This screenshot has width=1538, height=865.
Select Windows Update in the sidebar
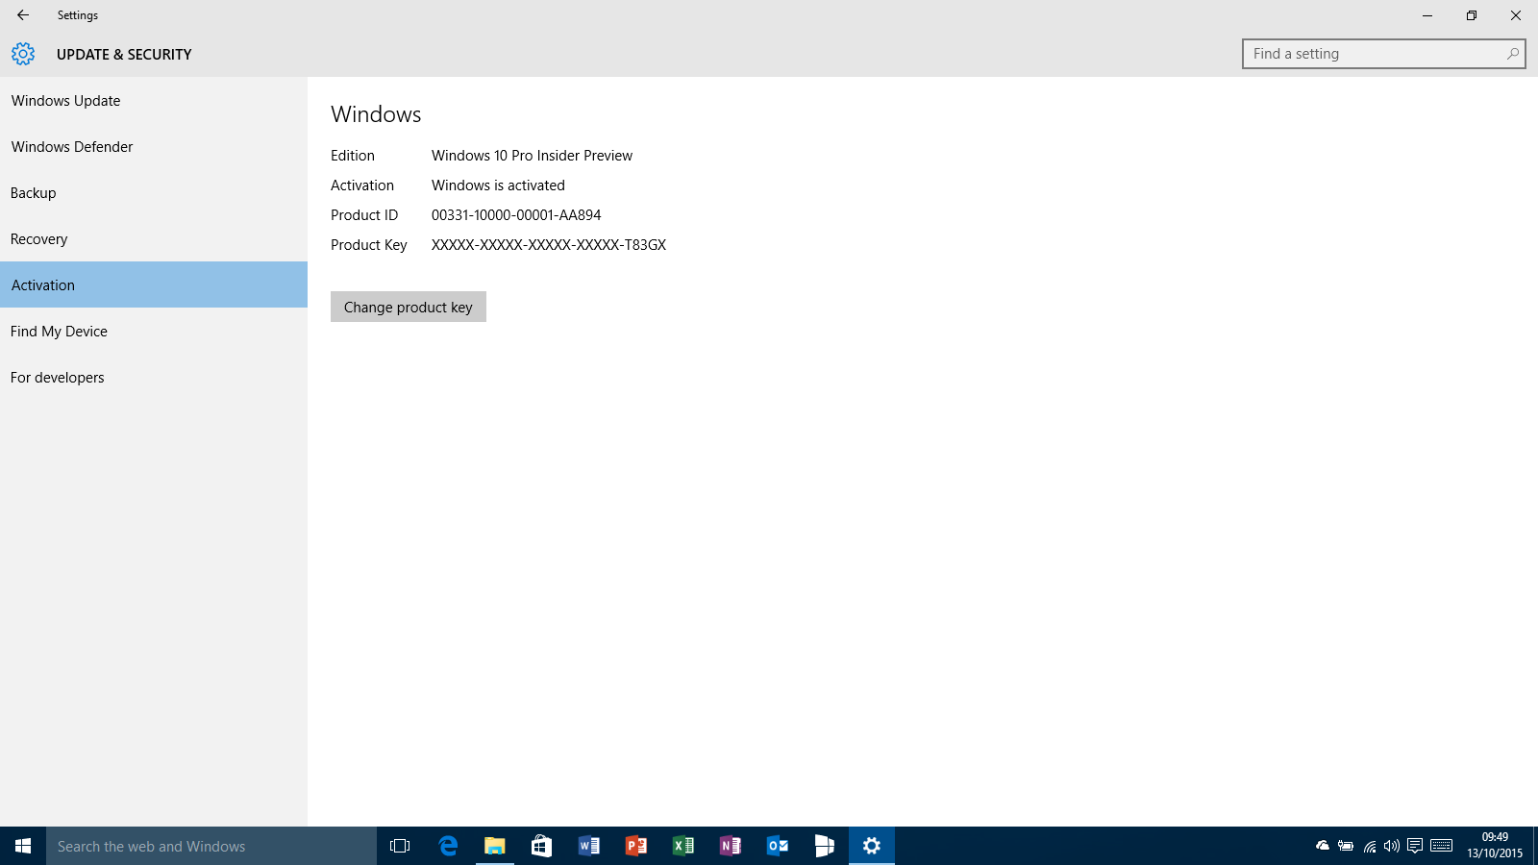[154, 100]
